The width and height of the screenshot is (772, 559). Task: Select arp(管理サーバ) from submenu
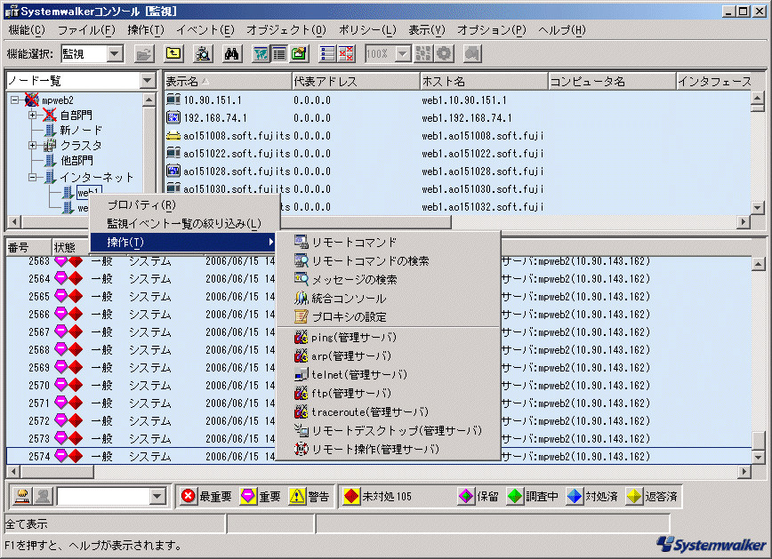tap(389, 356)
